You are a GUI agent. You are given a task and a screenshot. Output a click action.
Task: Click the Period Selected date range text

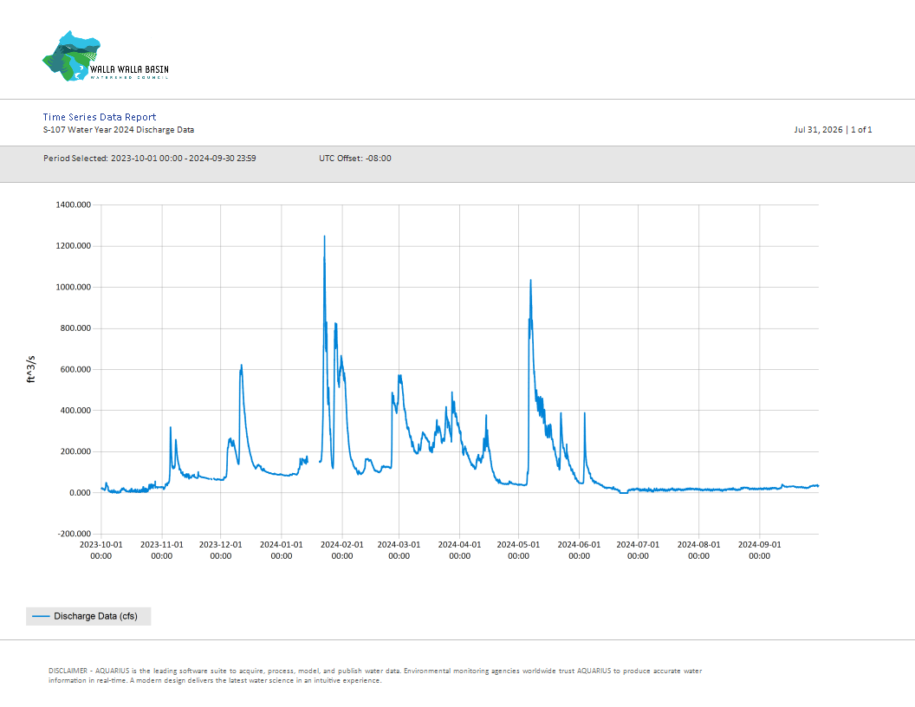(x=149, y=158)
